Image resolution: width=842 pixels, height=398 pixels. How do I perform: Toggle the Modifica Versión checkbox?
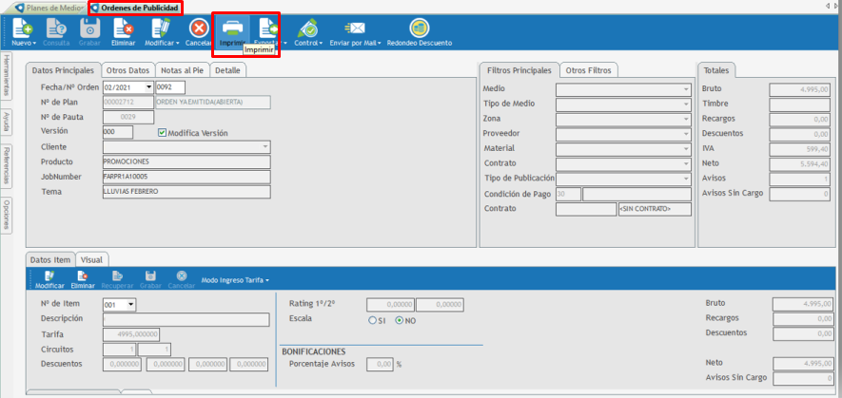pyautogui.click(x=163, y=133)
